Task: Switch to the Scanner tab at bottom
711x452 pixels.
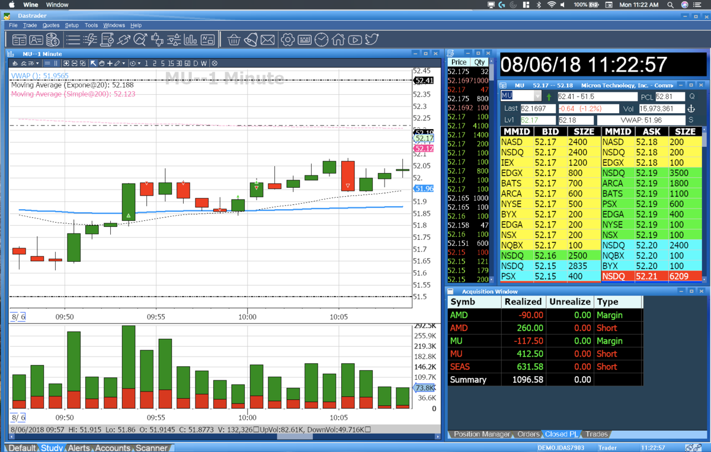Action: tap(152, 448)
